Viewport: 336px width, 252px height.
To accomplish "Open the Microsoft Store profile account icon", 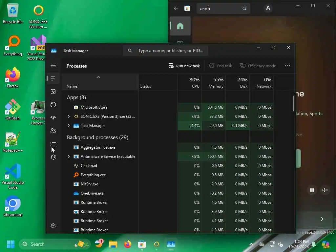I will [268, 8].
